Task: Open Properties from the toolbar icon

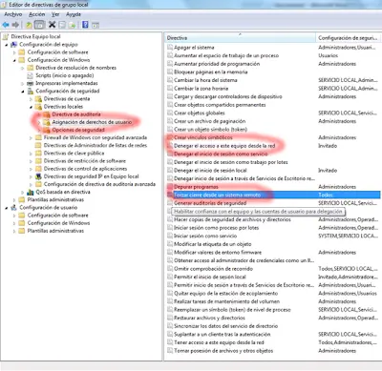Action: (x=62, y=25)
